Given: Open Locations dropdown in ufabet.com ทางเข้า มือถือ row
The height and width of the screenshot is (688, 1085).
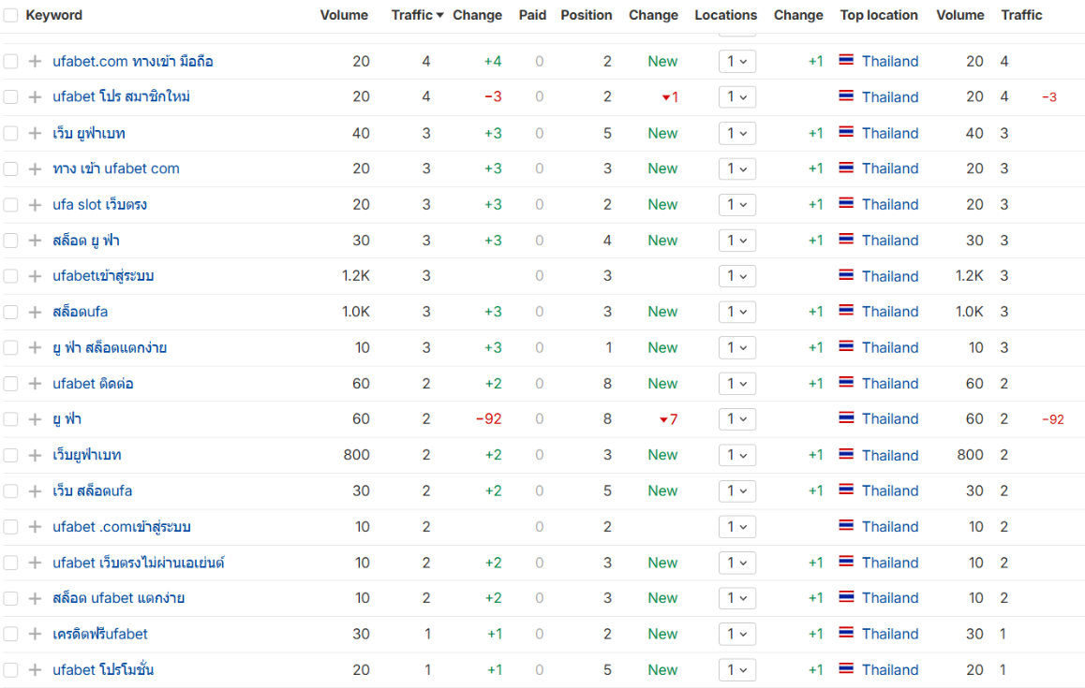Looking at the screenshot, I should click(737, 62).
